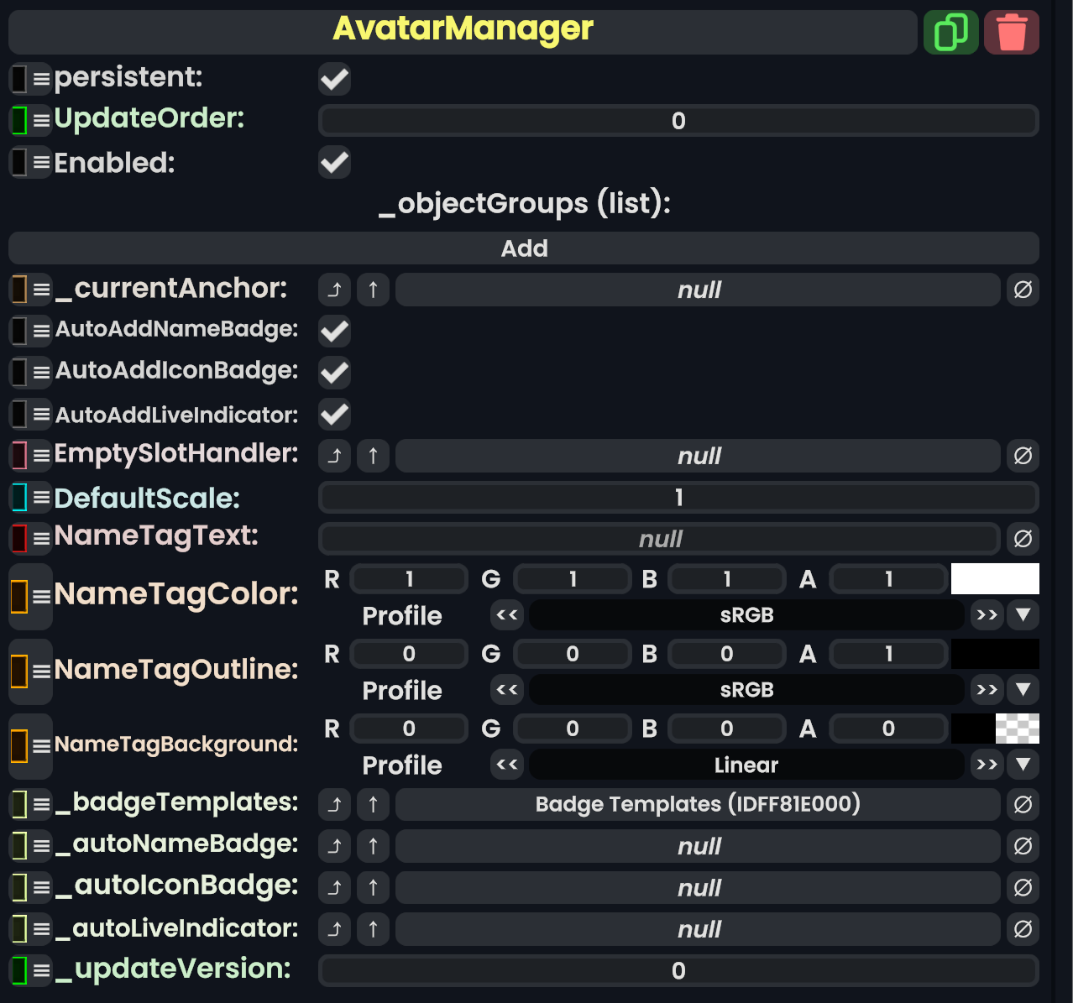Uncheck the persistent checkbox

coord(334,79)
